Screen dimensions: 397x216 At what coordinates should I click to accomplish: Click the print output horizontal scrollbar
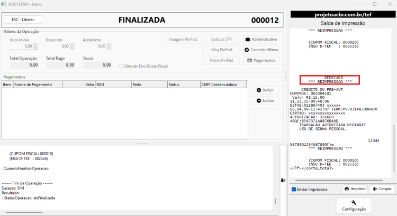(339, 181)
